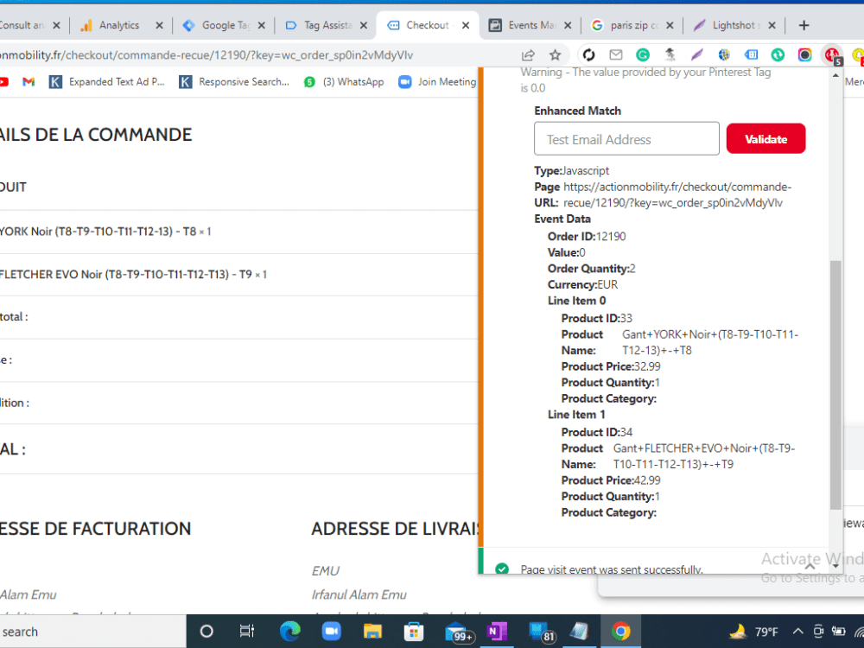This screenshot has height=648, width=864.
Task: Launch Microsoft Edge from the taskbar
Action: tap(289, 632)
